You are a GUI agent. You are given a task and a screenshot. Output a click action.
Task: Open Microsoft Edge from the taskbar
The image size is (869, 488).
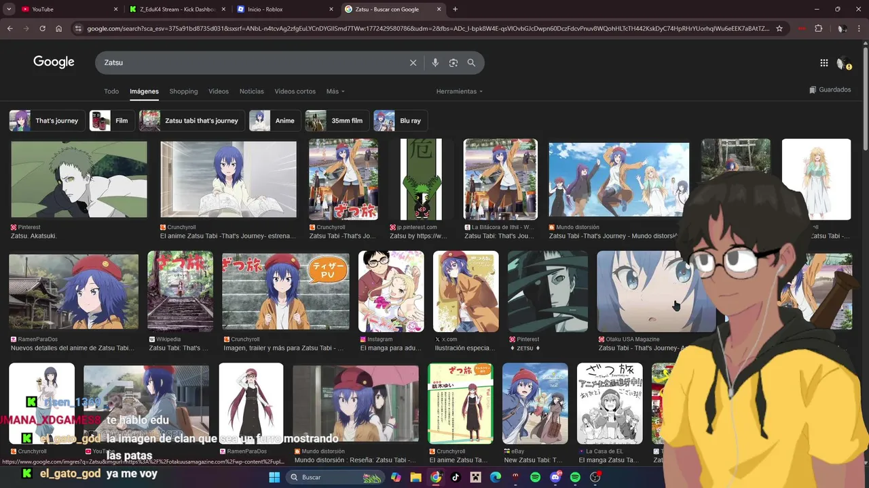click(496, 477)
